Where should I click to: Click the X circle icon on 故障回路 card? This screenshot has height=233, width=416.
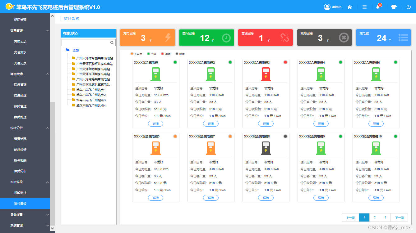344,38
